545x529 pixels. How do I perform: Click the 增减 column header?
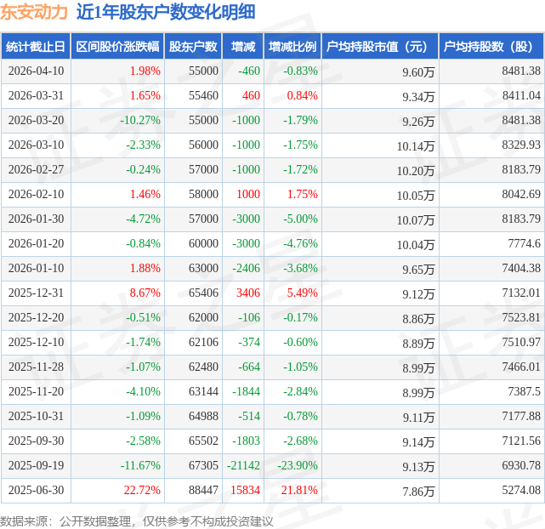tap(242, 47)
